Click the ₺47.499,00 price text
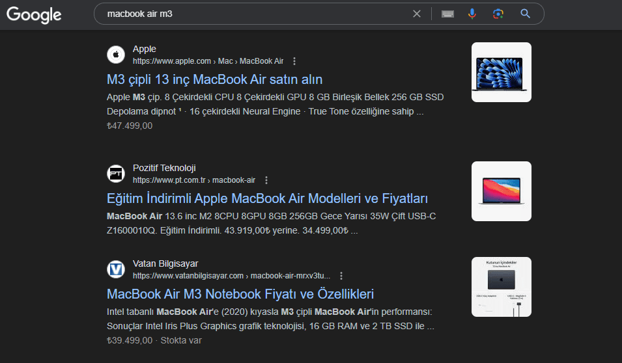 click(x=130, y=126)
